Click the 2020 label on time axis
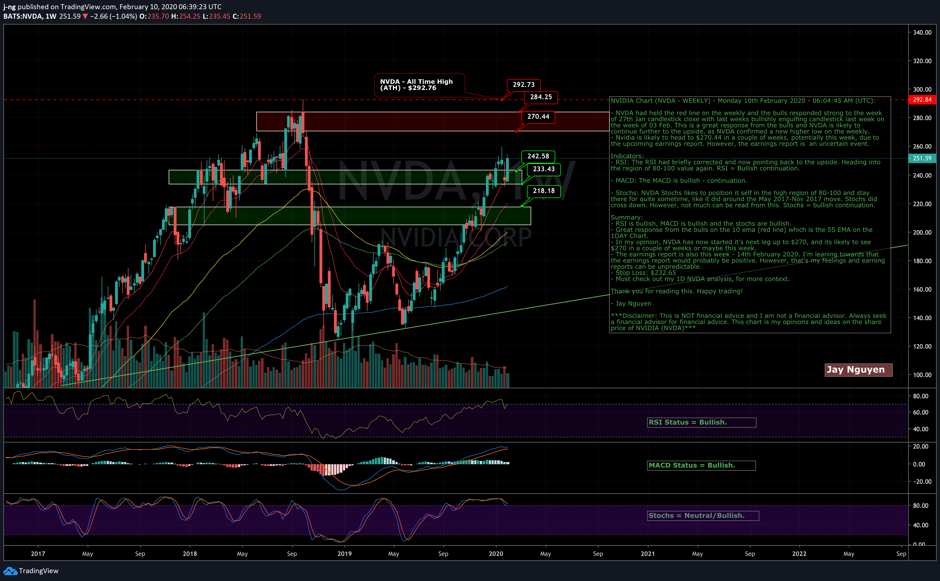This screenshot has height=581, width=940. [x=495, y=554]
